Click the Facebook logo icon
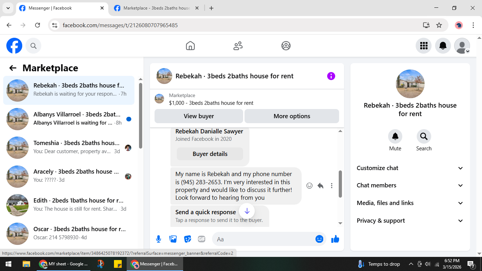 [14, 46]
